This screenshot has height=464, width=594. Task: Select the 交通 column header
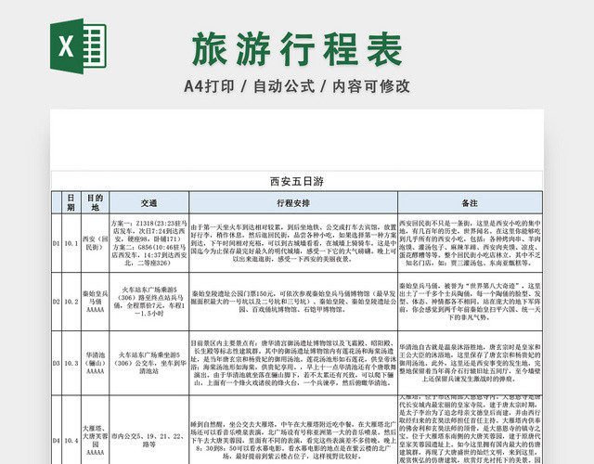[148, 202]
